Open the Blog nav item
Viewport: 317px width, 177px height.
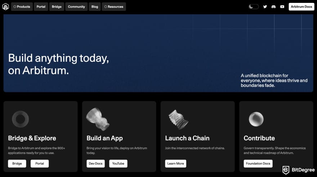[95, 7]
